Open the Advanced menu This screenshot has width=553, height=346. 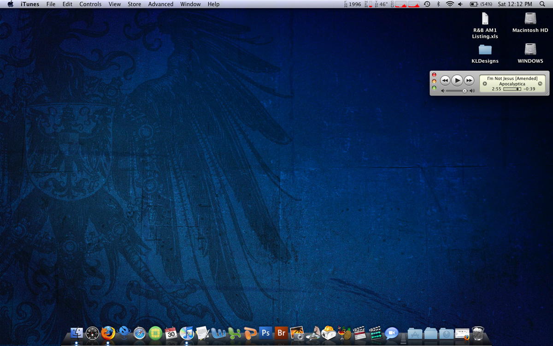click(x=160, y=4)
